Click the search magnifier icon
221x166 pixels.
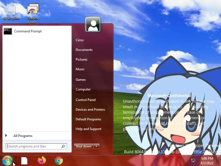click(x=63, y=146)
